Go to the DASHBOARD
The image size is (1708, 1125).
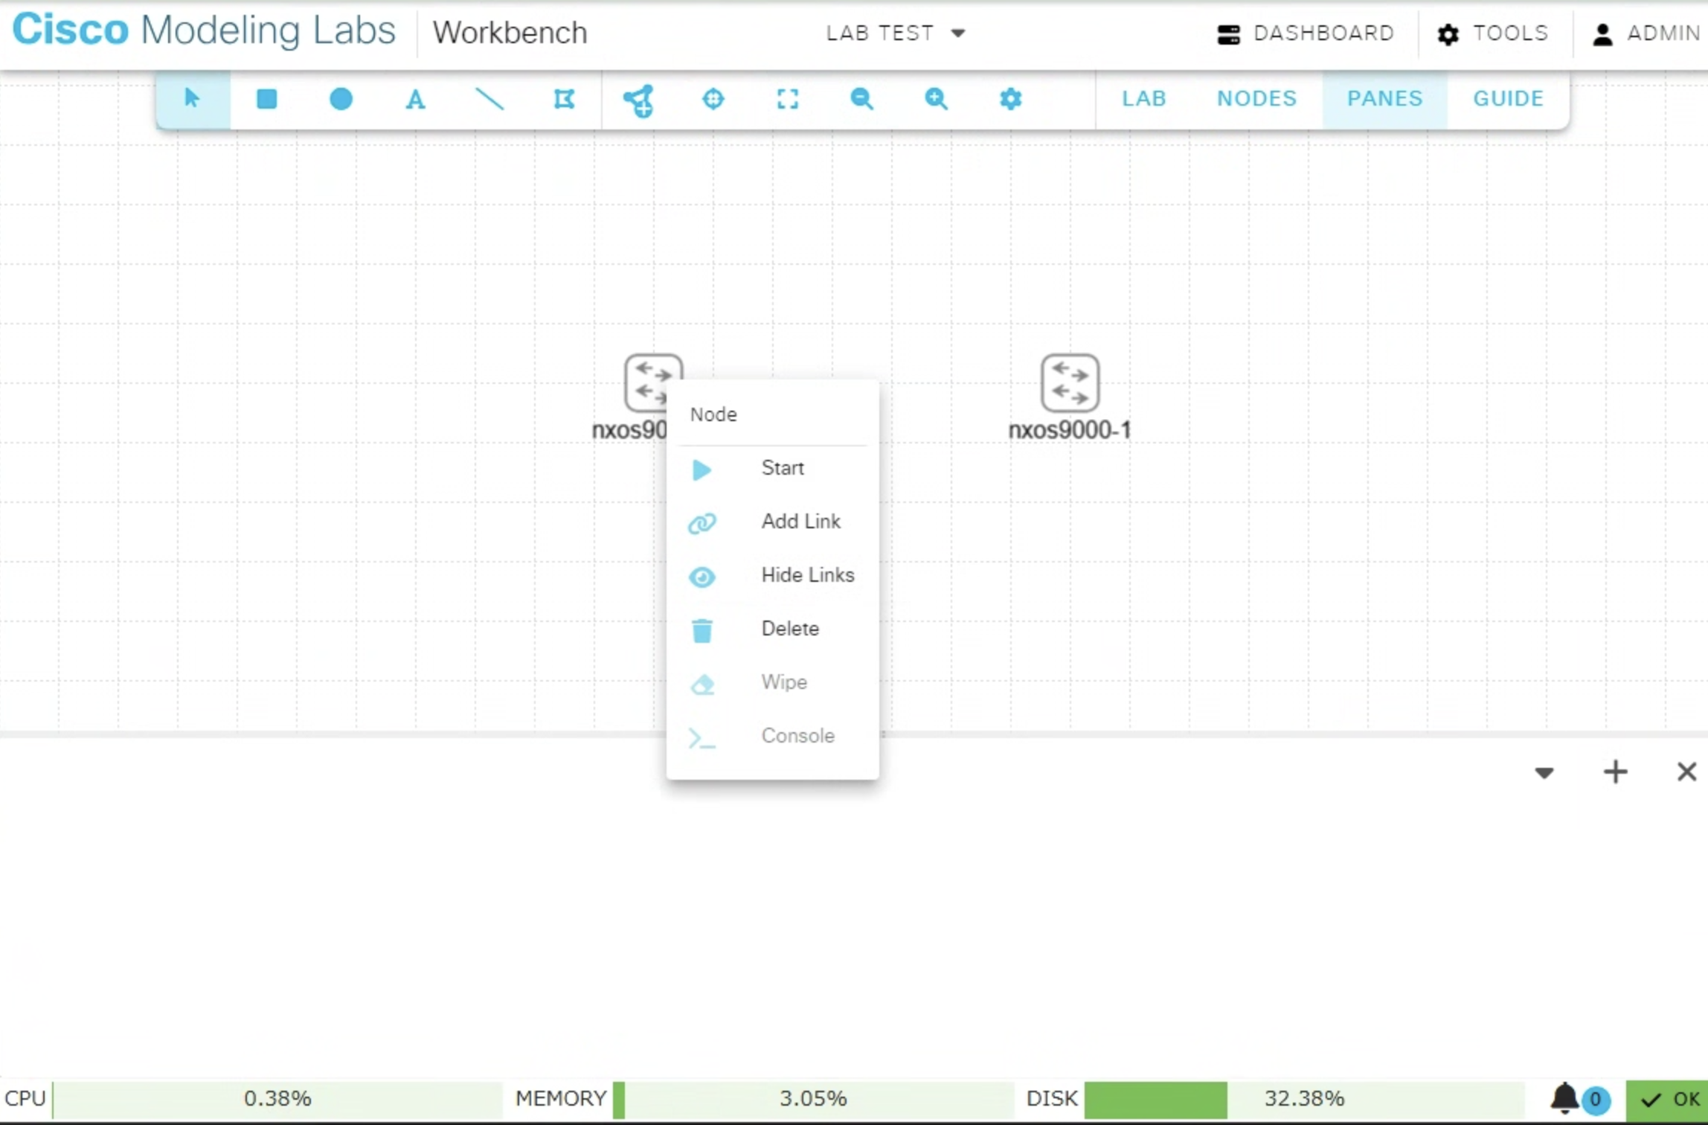pyautogui.click(x=1306, y=33)
